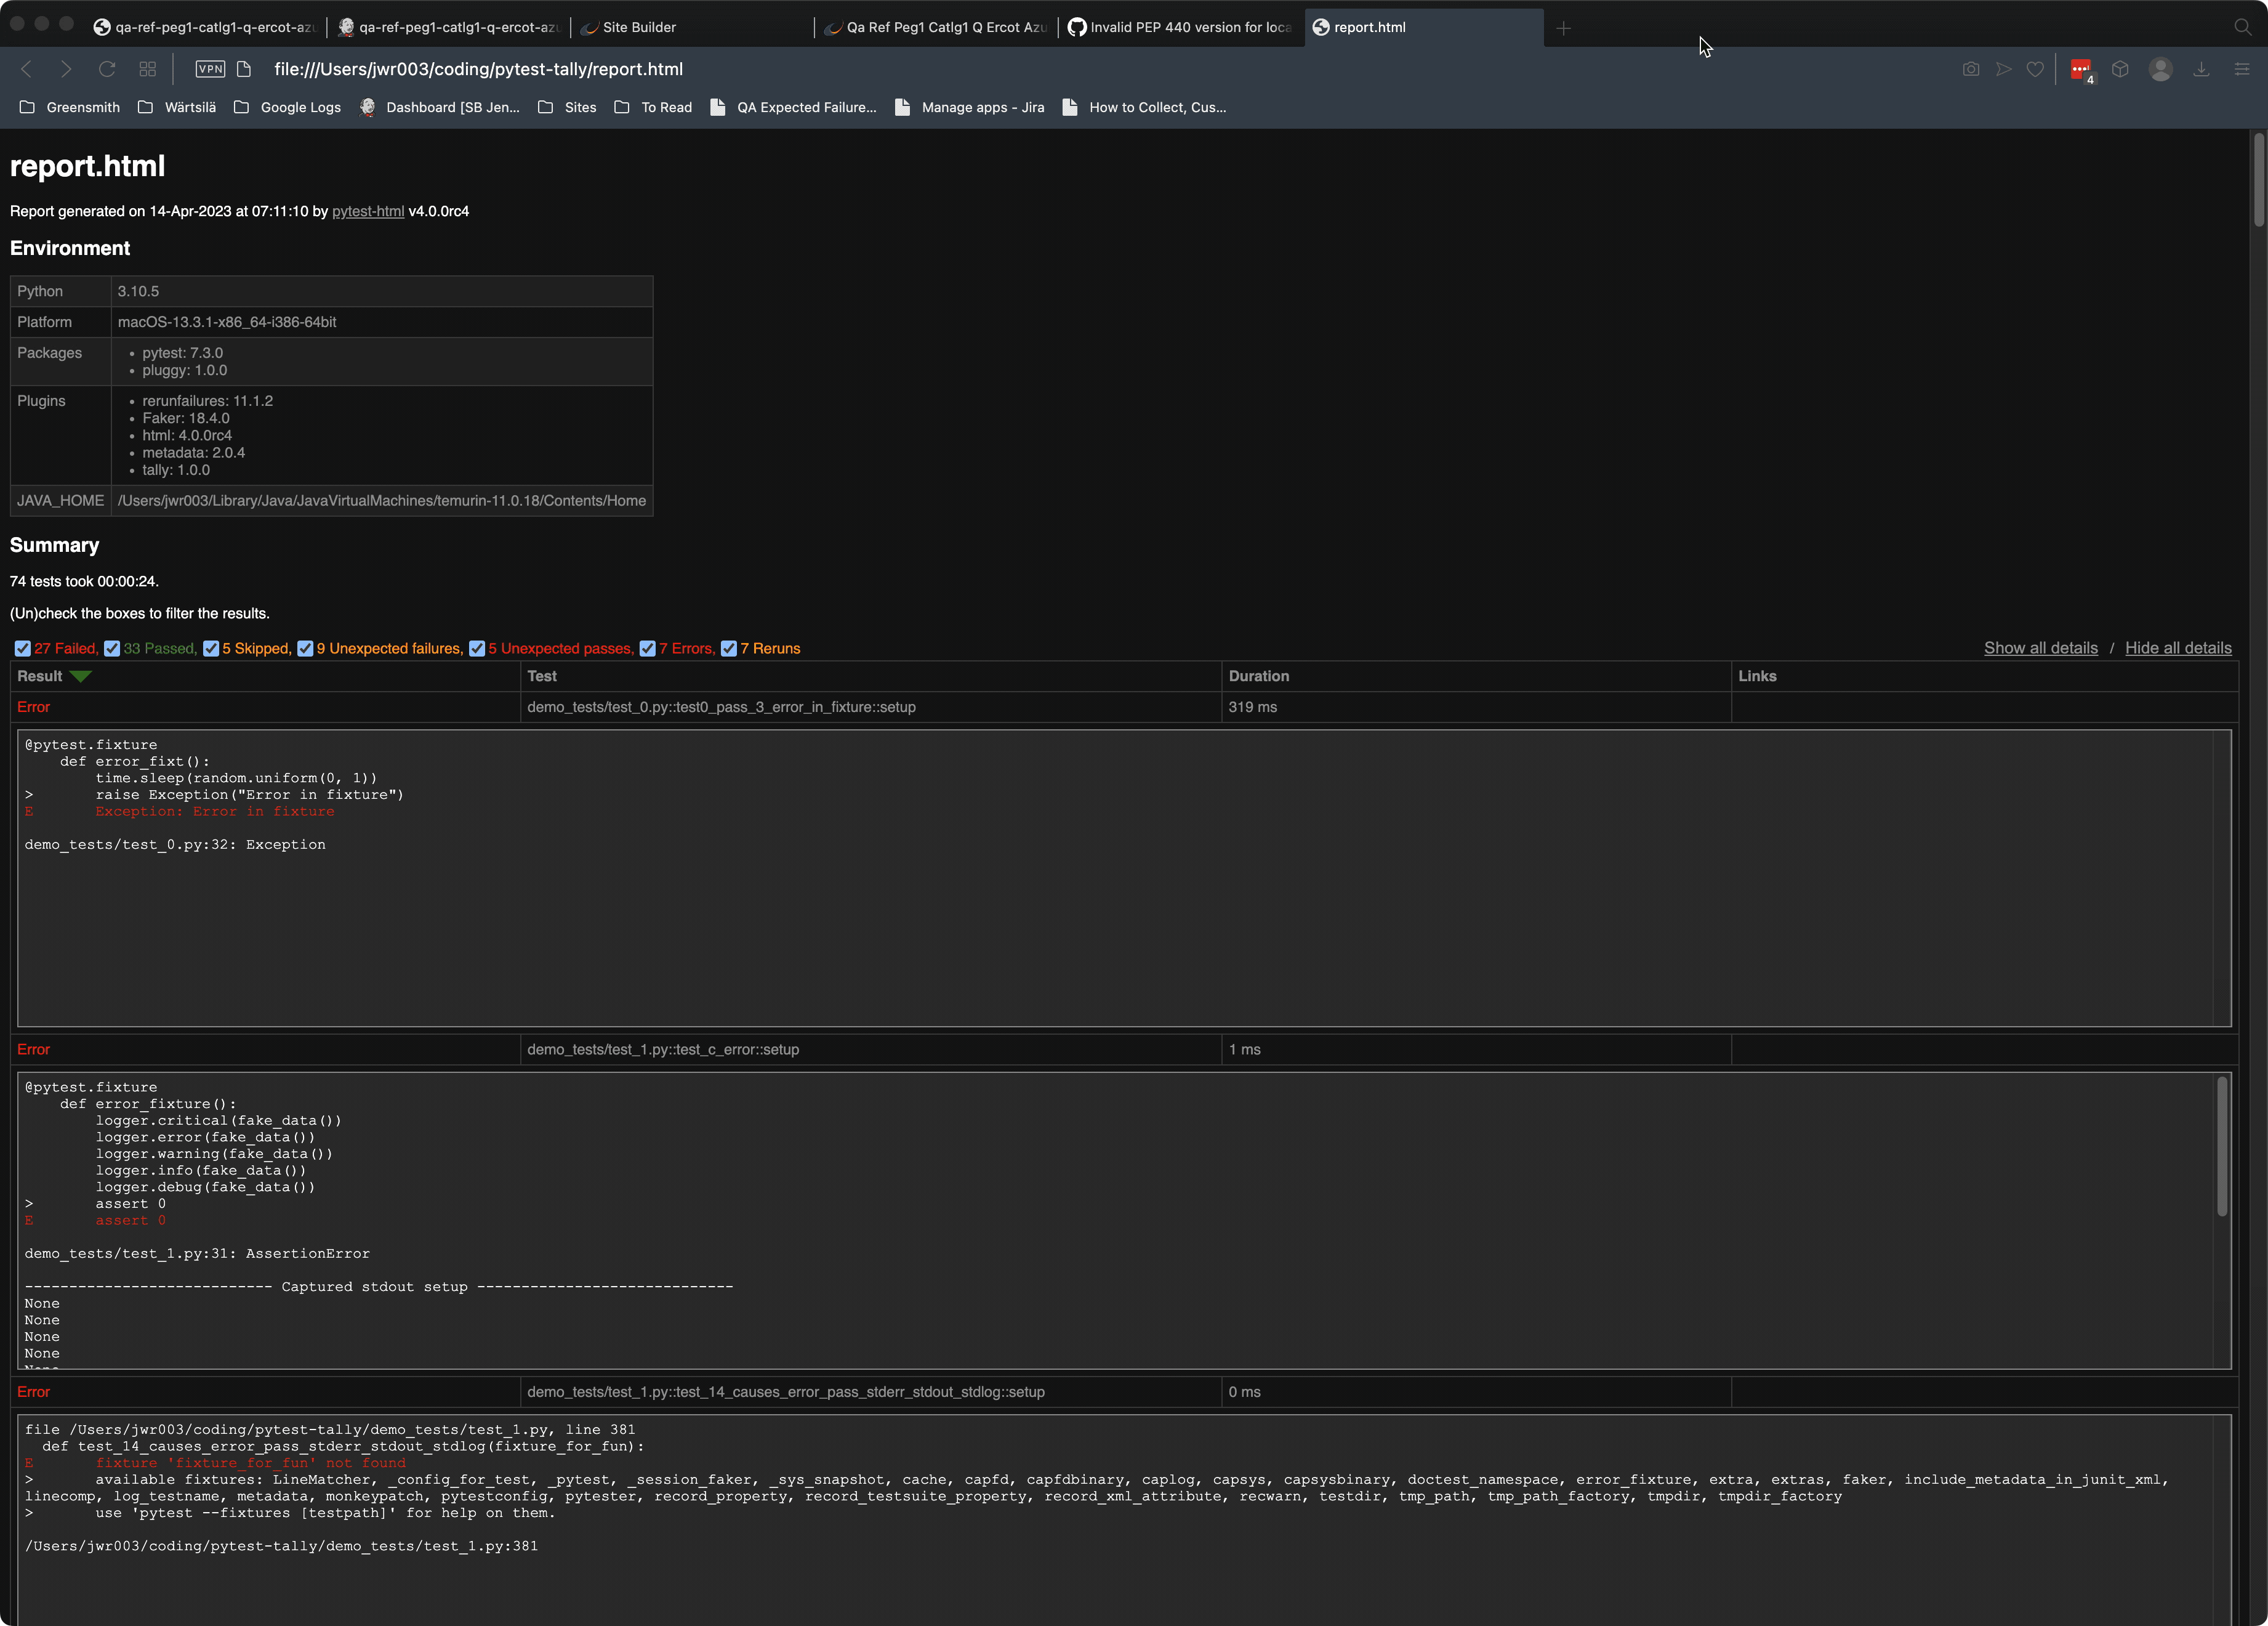
Task: Click the VPN badge icon
Action: point(210,69)
